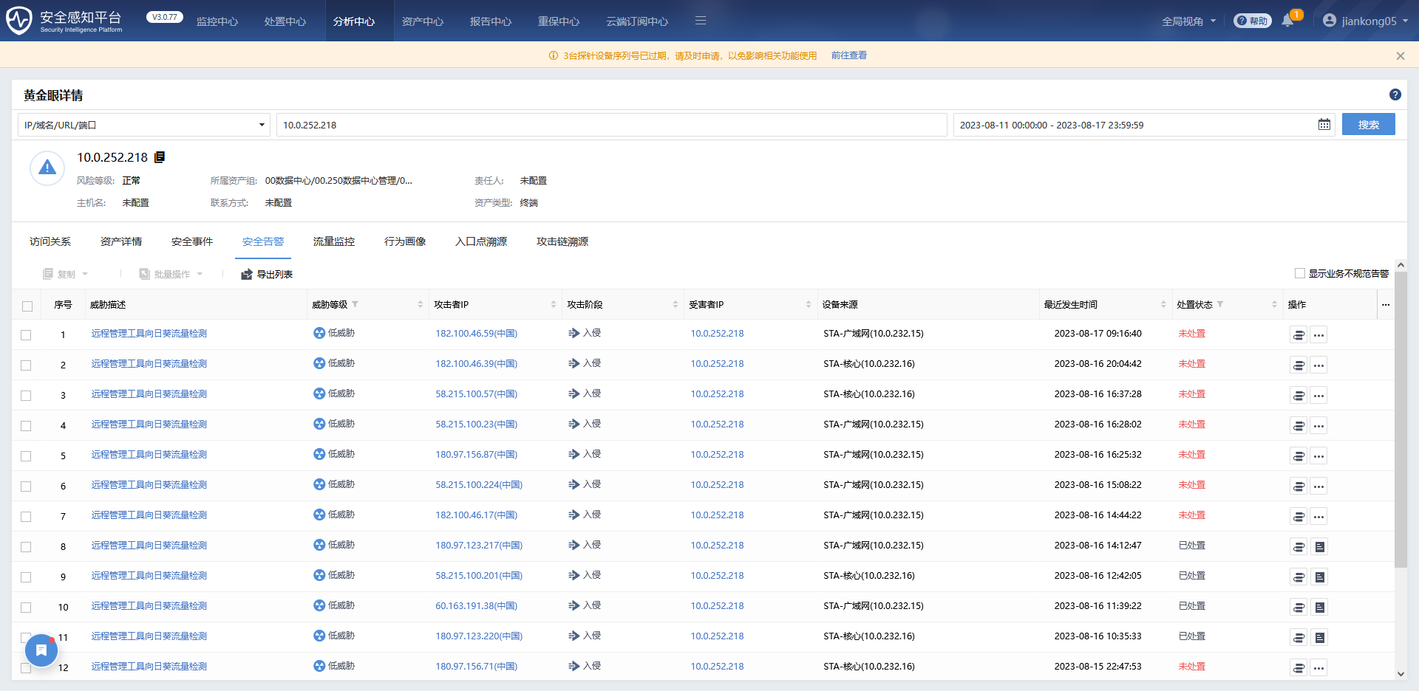Open more actions for row 12
The image size is (1419, 691).
click(1319, 667)
